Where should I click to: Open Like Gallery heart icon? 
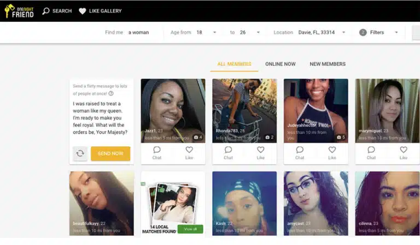pos(83,11)
